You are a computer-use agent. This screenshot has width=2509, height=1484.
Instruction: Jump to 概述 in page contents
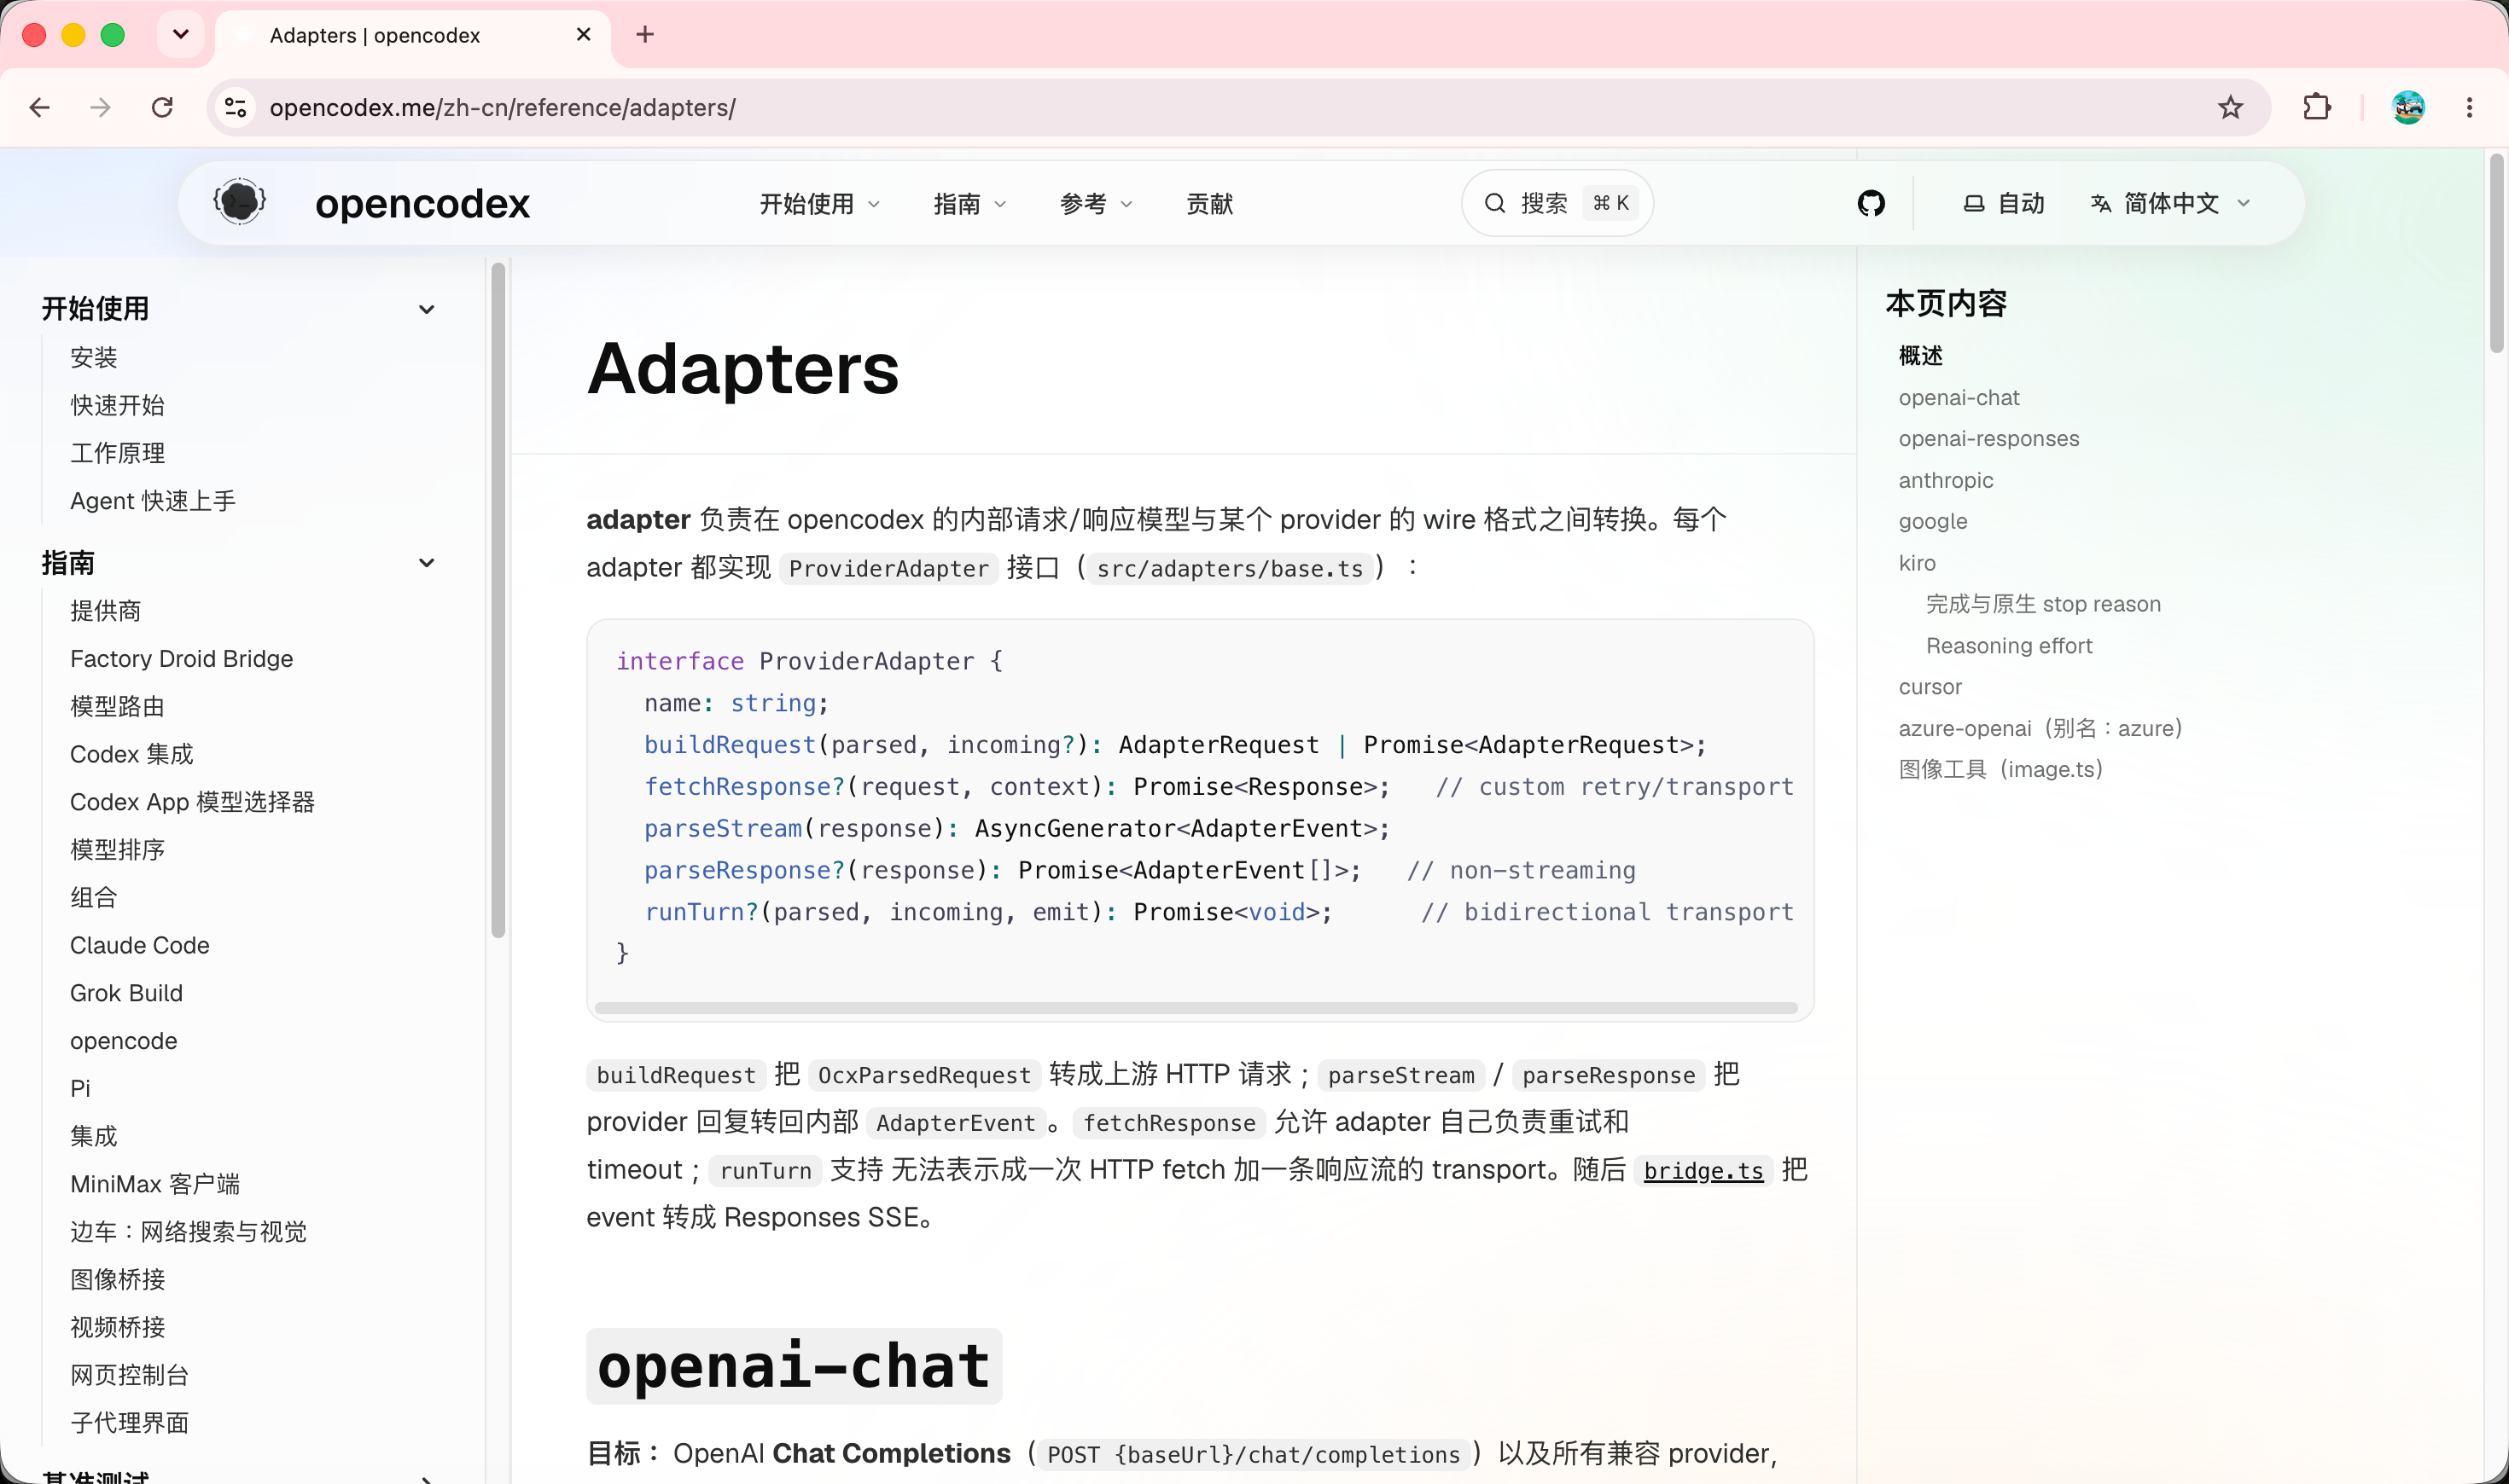(1921, 356)
